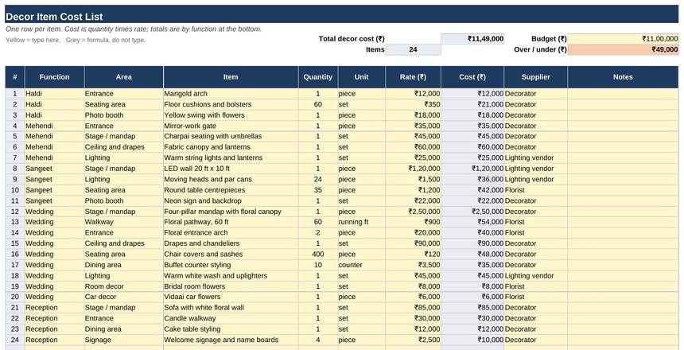The width and height of the screenshot is (684, 350).
Task: Click the quantity 400 for chair covers
Action: click(318, 255)
